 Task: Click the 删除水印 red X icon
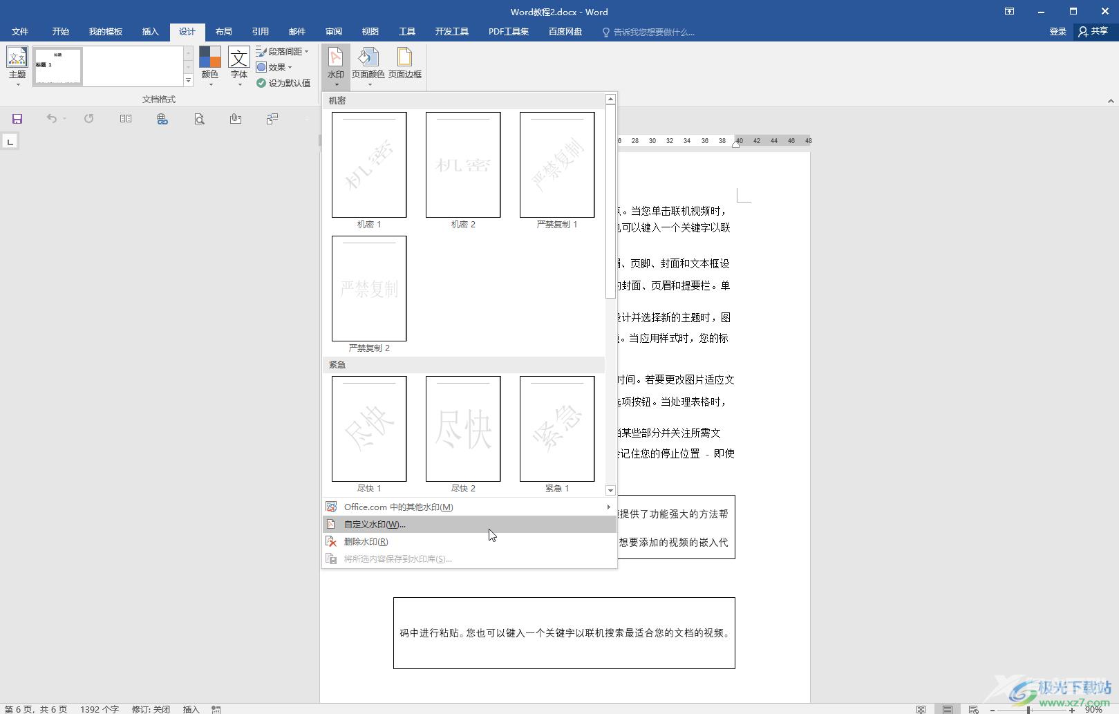click(331, 541)
